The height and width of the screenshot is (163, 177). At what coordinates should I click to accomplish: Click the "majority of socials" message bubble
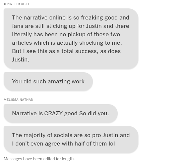point(71,139)
